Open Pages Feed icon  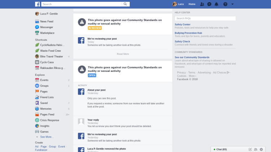[x=37, y=114]
